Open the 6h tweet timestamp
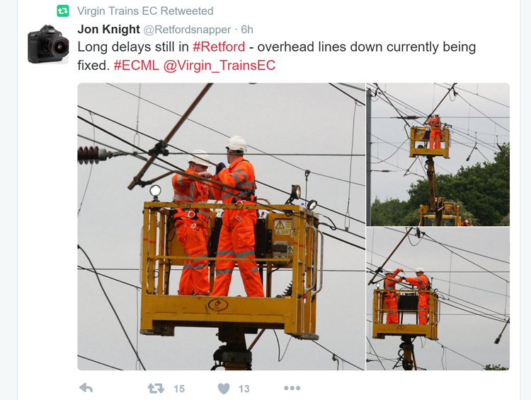The image size is (531, 400). point(247,30)
